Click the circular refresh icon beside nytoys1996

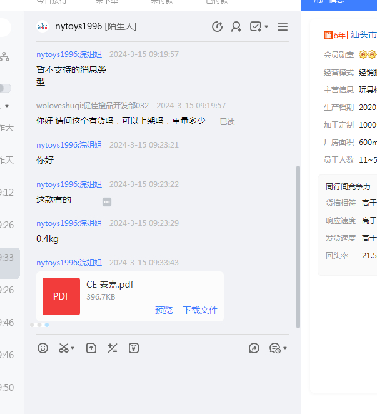(217, 27)
